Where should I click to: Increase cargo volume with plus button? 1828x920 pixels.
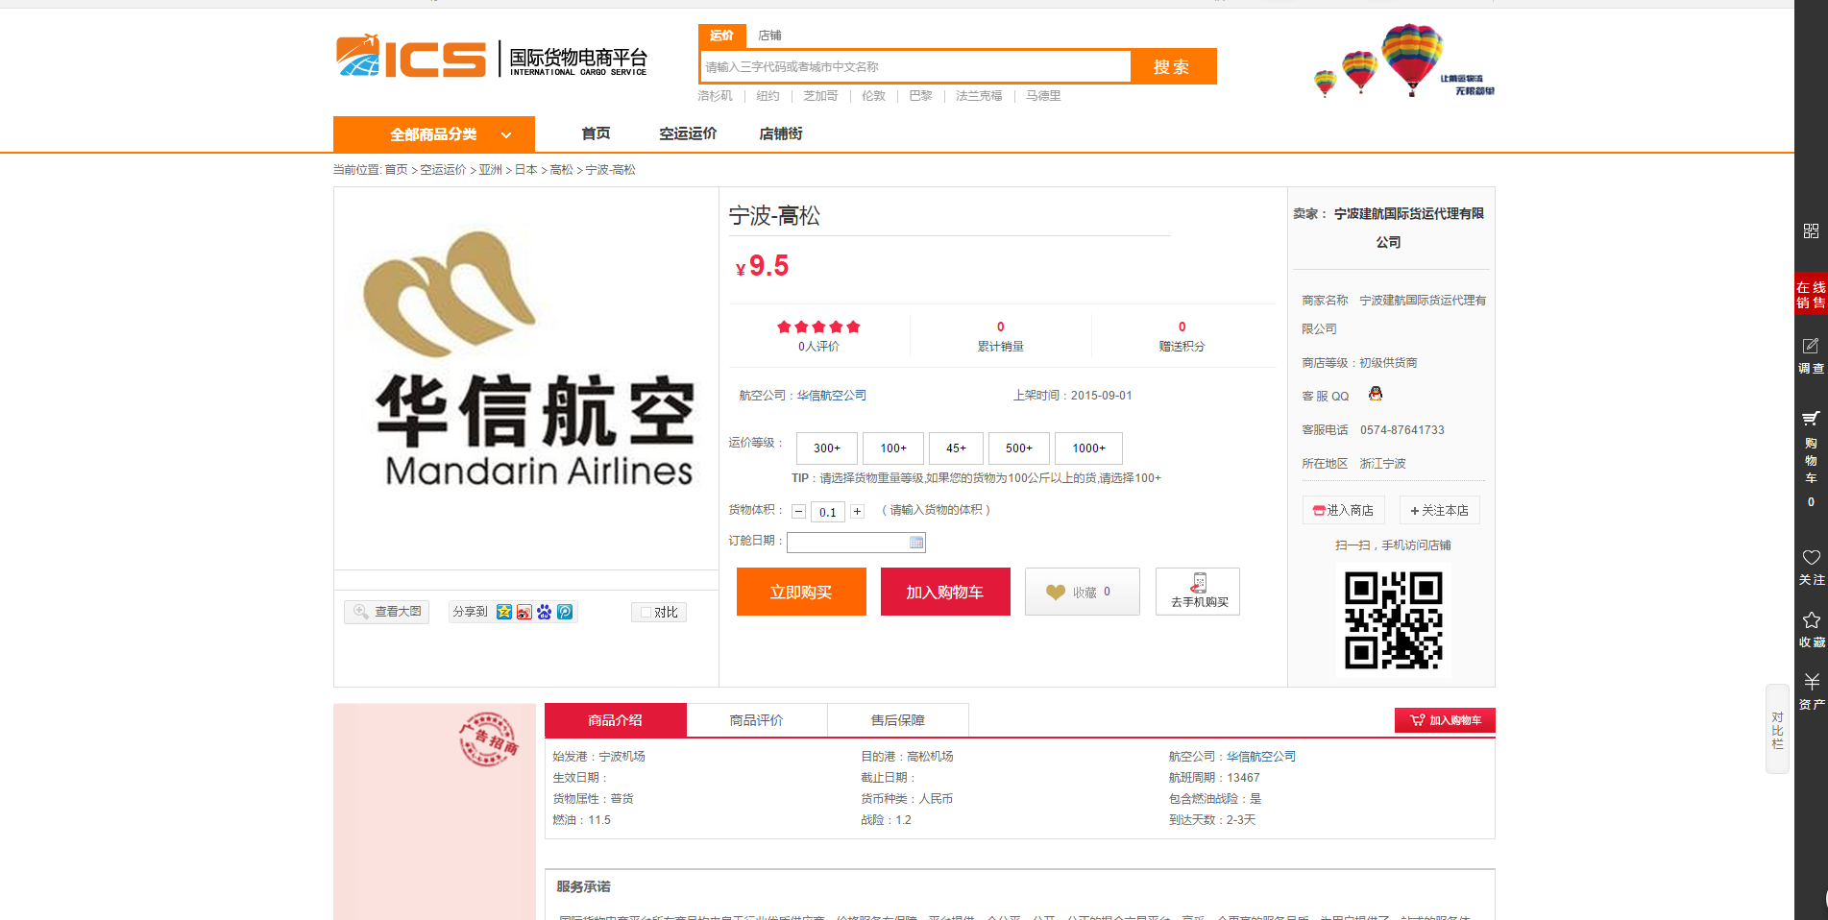[x=857, y=512]
